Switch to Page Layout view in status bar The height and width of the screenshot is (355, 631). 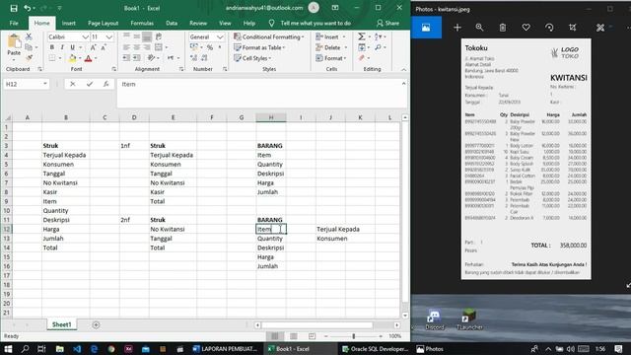point(294,336)
